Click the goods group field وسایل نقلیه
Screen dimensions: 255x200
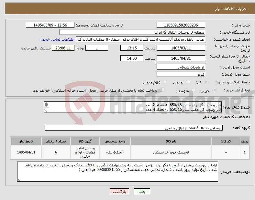(134, 128)
